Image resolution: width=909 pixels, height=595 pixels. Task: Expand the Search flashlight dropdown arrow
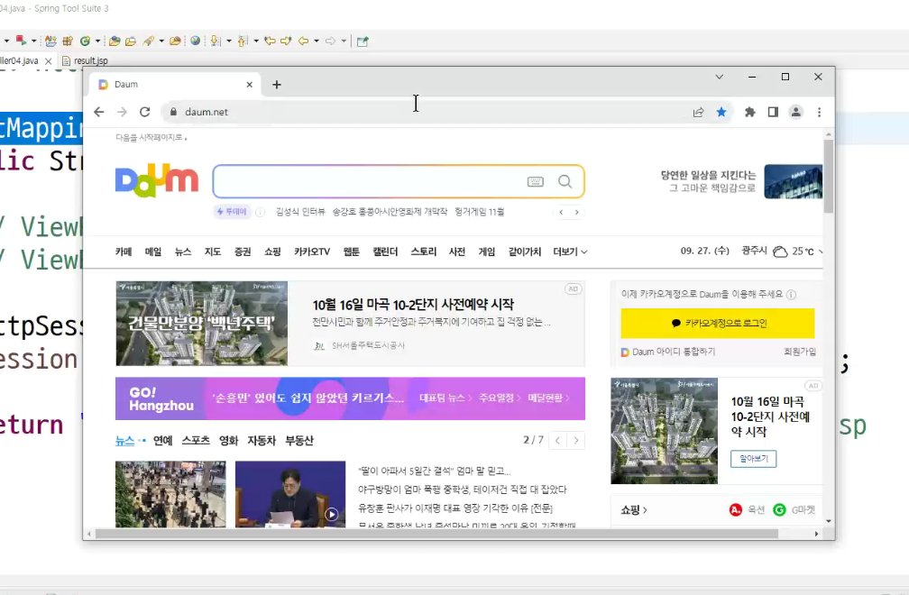(161, 41)
